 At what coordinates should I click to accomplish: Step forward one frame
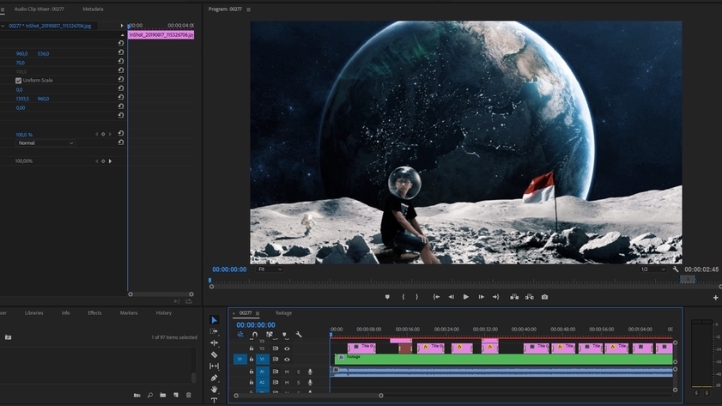click(x=481, y=297)
